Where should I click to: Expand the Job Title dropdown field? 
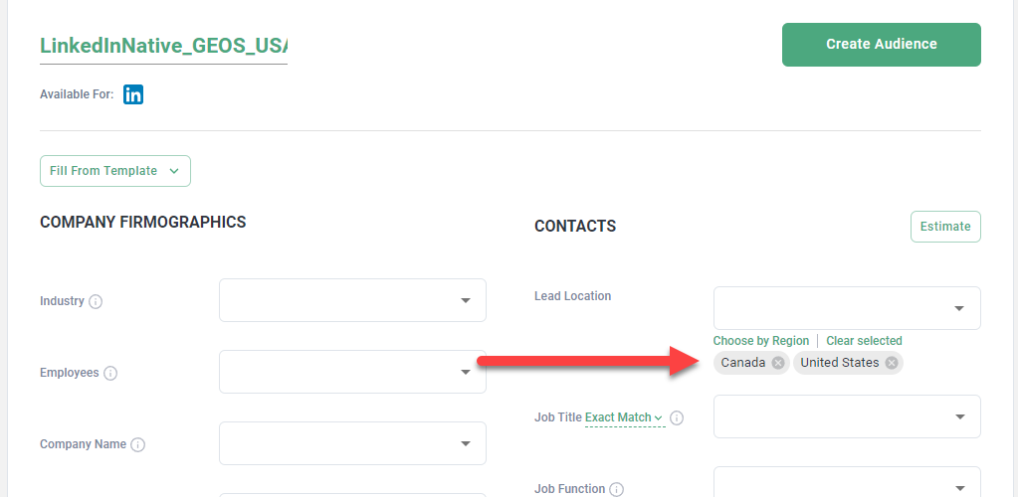click(x=847, y=416)
